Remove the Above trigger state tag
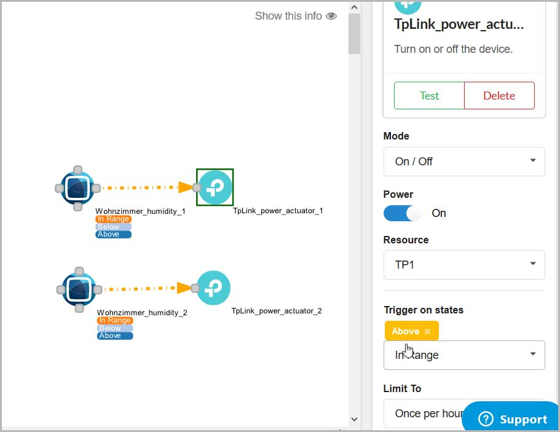The height and width of the screenshot is (432, 560). 427,331
